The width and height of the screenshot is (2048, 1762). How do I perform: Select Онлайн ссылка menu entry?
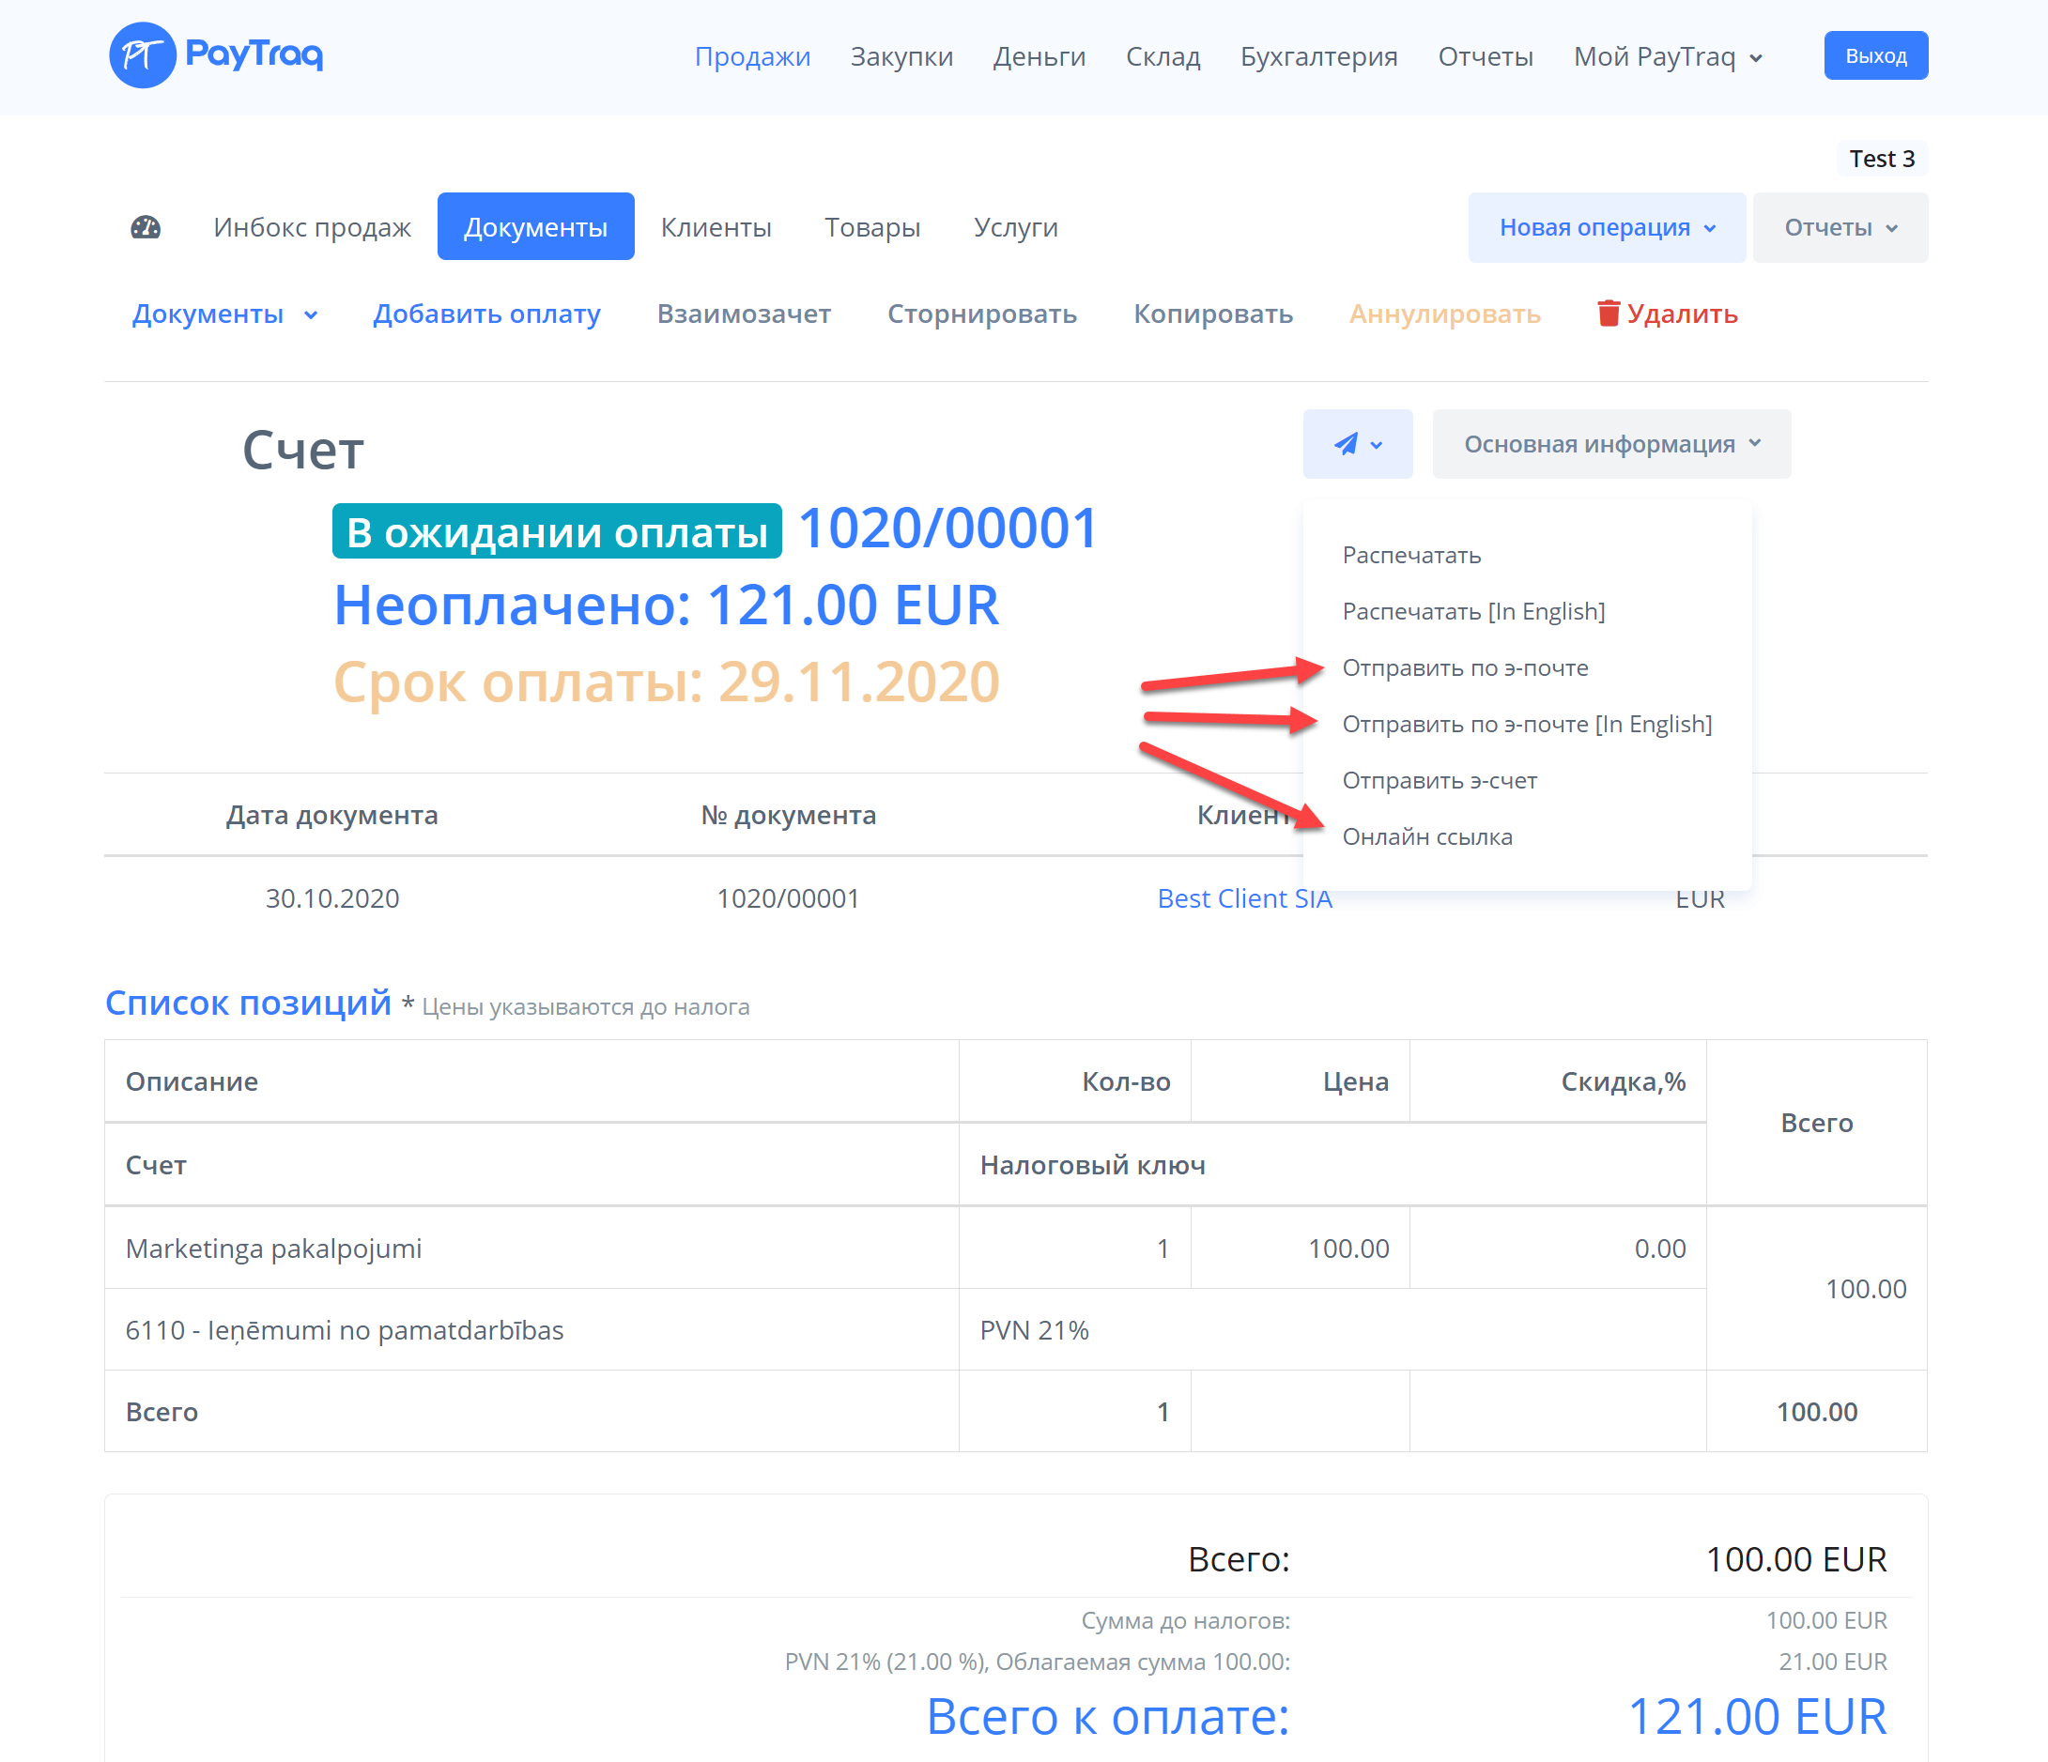pos(1426,837)
